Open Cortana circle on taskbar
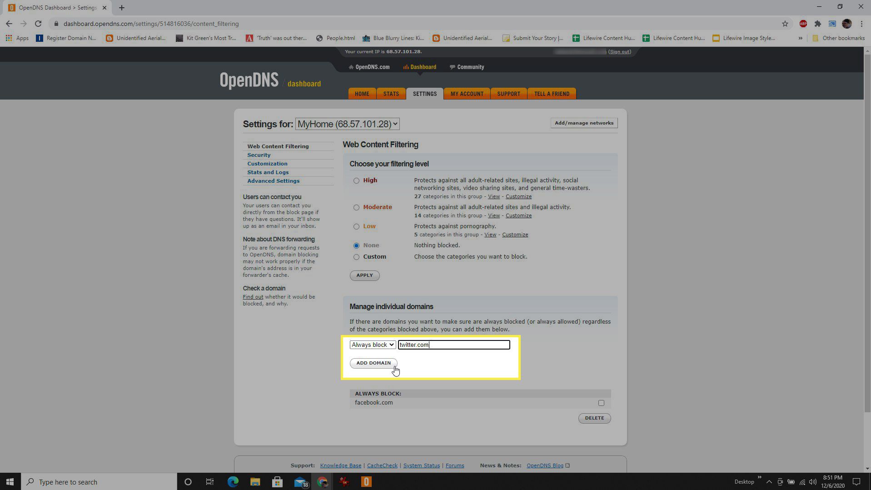Viewport: 871px width, 490px height. click(188, 482)
